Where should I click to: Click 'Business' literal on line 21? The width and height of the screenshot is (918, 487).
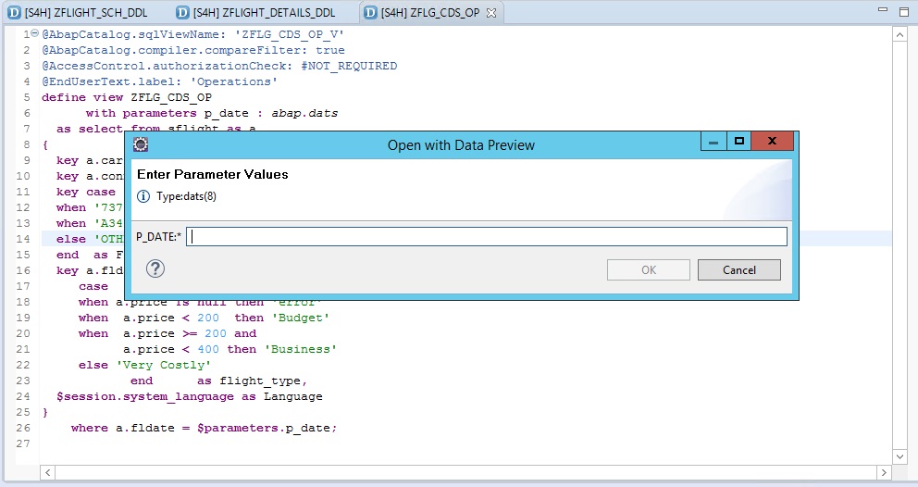(x=301, y=349)
